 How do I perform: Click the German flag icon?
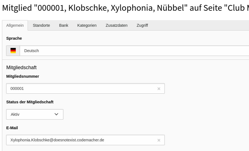(x=13, y=51)
